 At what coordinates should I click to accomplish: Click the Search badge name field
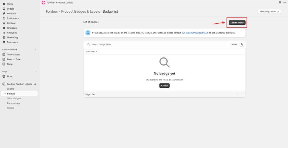pyautogui.click(x=157, y=44)
